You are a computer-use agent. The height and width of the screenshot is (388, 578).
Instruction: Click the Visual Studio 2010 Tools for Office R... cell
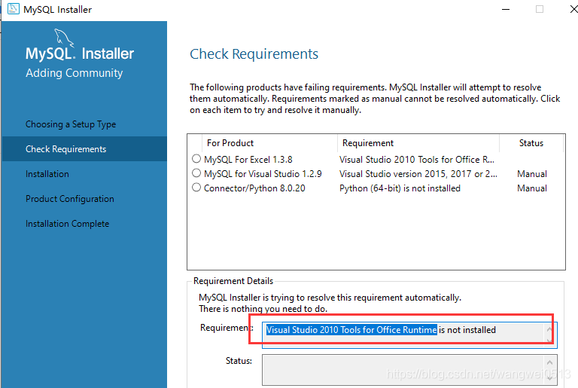[x=416, y=160]
